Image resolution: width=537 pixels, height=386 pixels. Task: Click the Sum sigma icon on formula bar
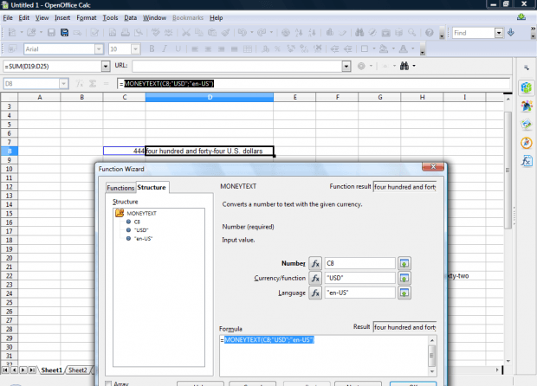93,83
